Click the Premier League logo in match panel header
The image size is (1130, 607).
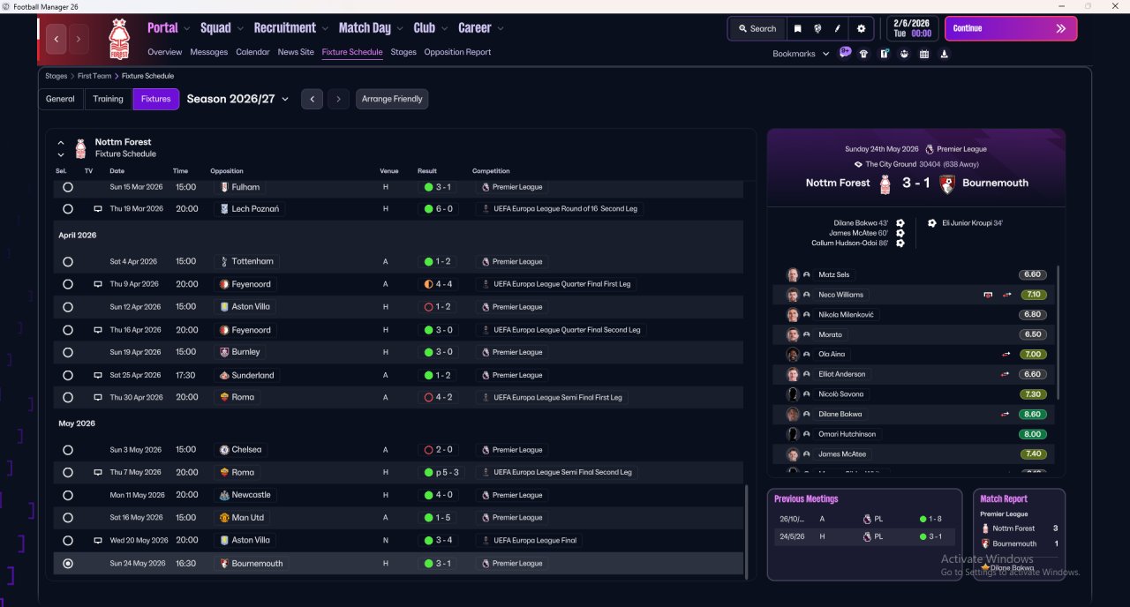pyautogui.click(x=929, y=149)
